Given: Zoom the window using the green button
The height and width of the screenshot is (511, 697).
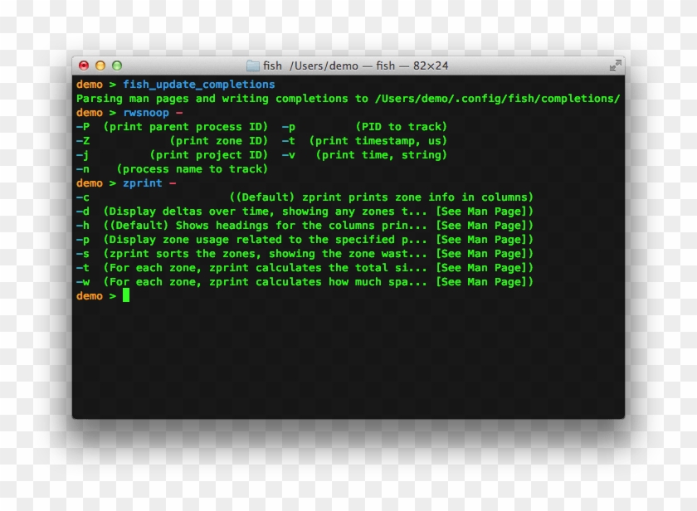Looking at the screenshot, I should (x=117, y=66).
